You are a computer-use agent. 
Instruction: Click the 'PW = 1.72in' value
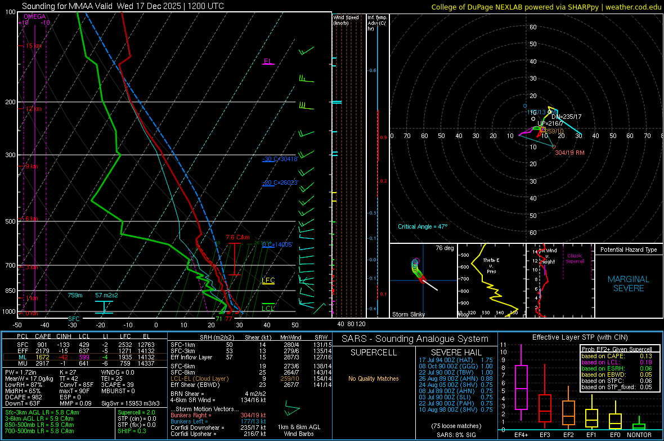(x=20, y=372)
